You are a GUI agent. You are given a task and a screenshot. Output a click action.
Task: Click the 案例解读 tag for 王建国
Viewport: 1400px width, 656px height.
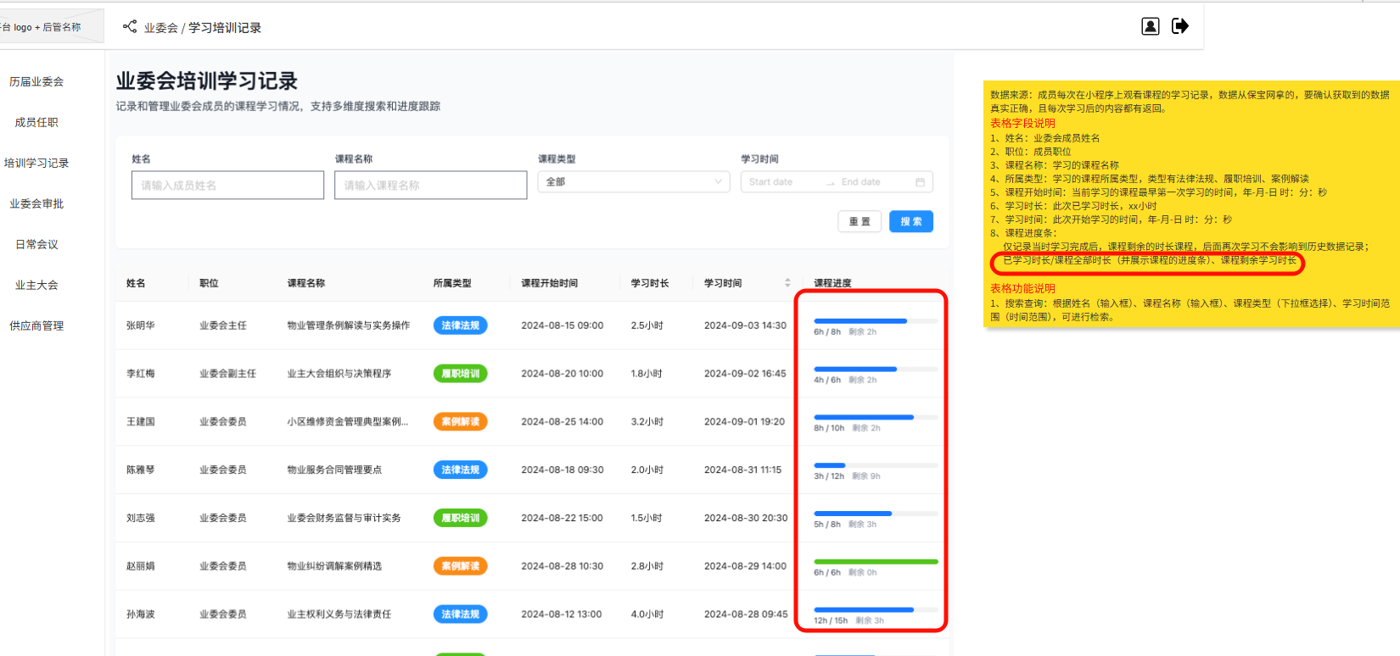tap(460, 422)
